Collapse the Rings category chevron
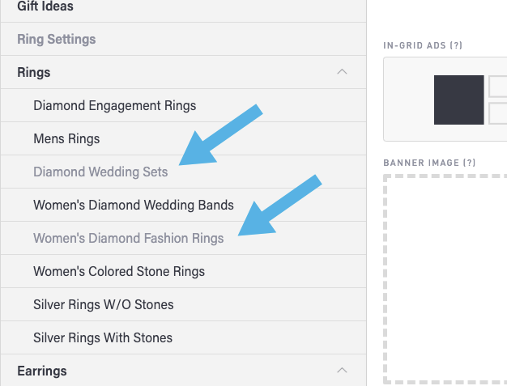 tap(342, 72)
